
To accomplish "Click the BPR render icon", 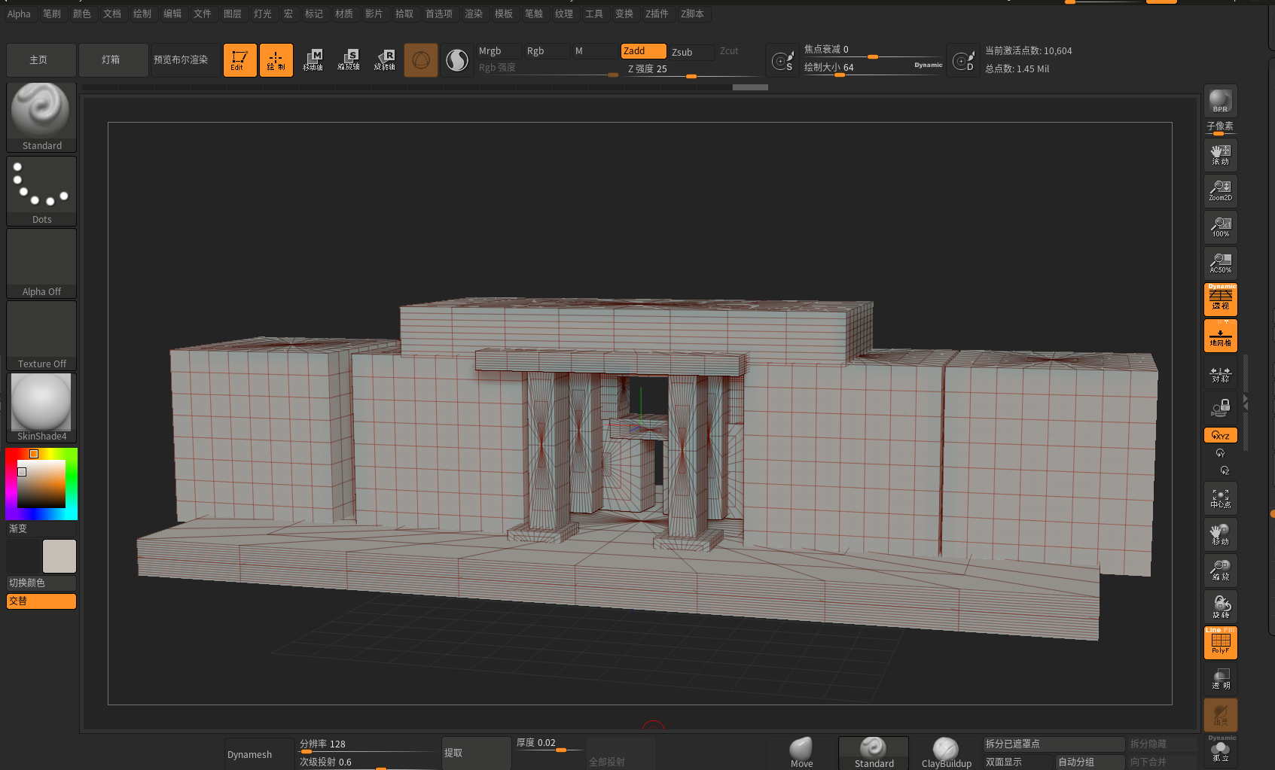I will (1220, 101).
